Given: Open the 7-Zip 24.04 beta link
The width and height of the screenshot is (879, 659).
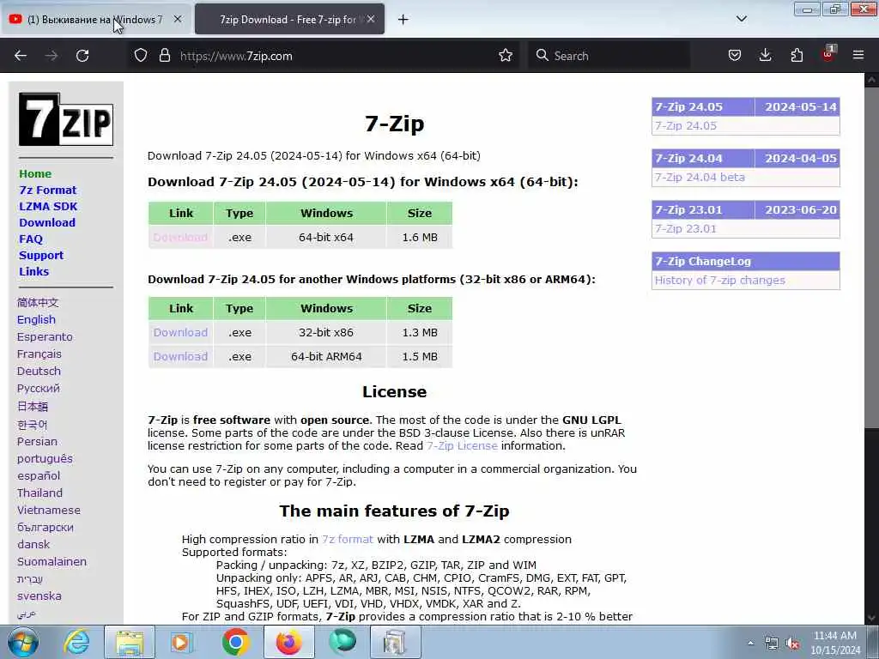Looking at the screenshot, I should pos(700,177).
